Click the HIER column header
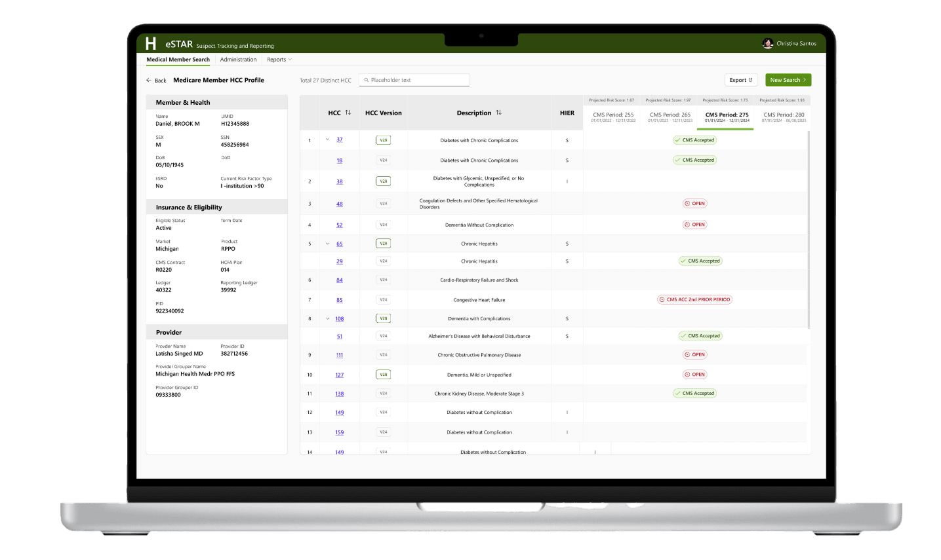The height and width of the screenshot is (560, 941). click(567, 113)
